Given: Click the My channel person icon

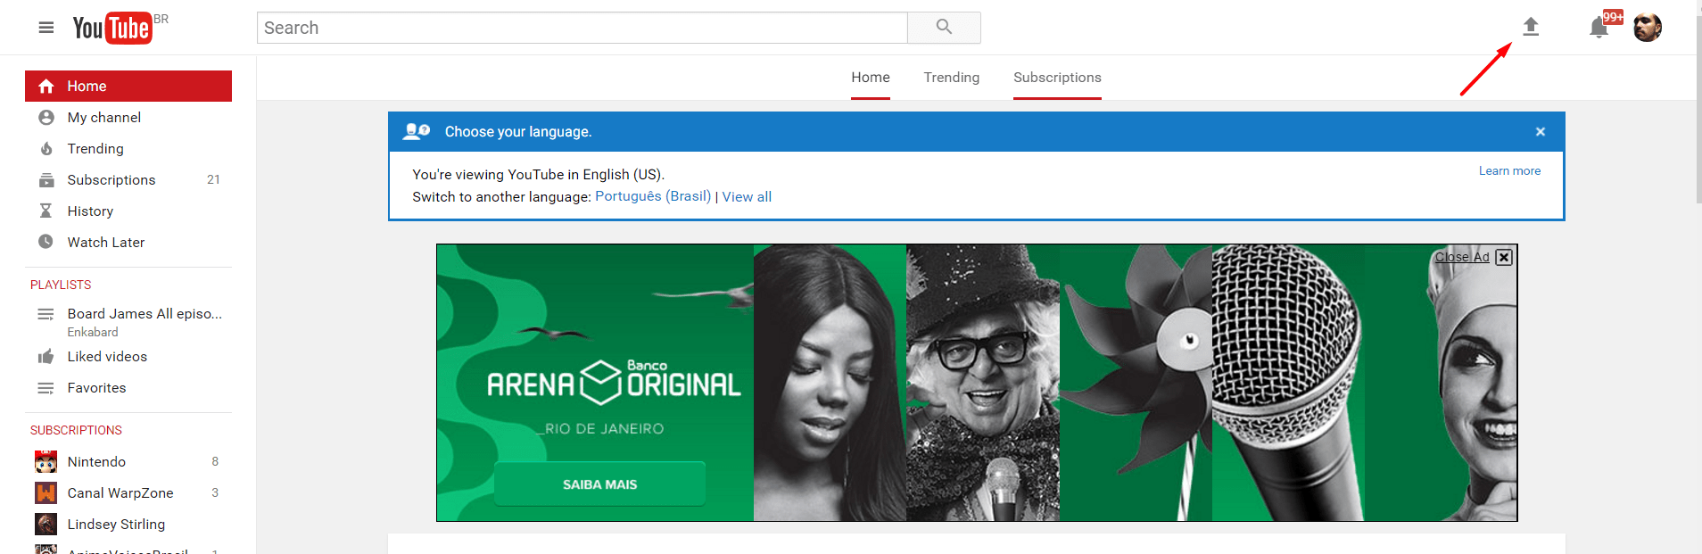Looking at the screenshot, I should (x=46, y=118).
